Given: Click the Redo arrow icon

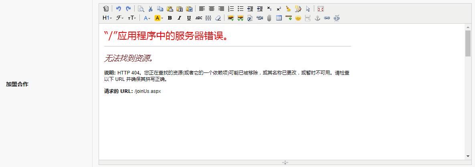Looking at the screenshot, I should tap(128, 8).
